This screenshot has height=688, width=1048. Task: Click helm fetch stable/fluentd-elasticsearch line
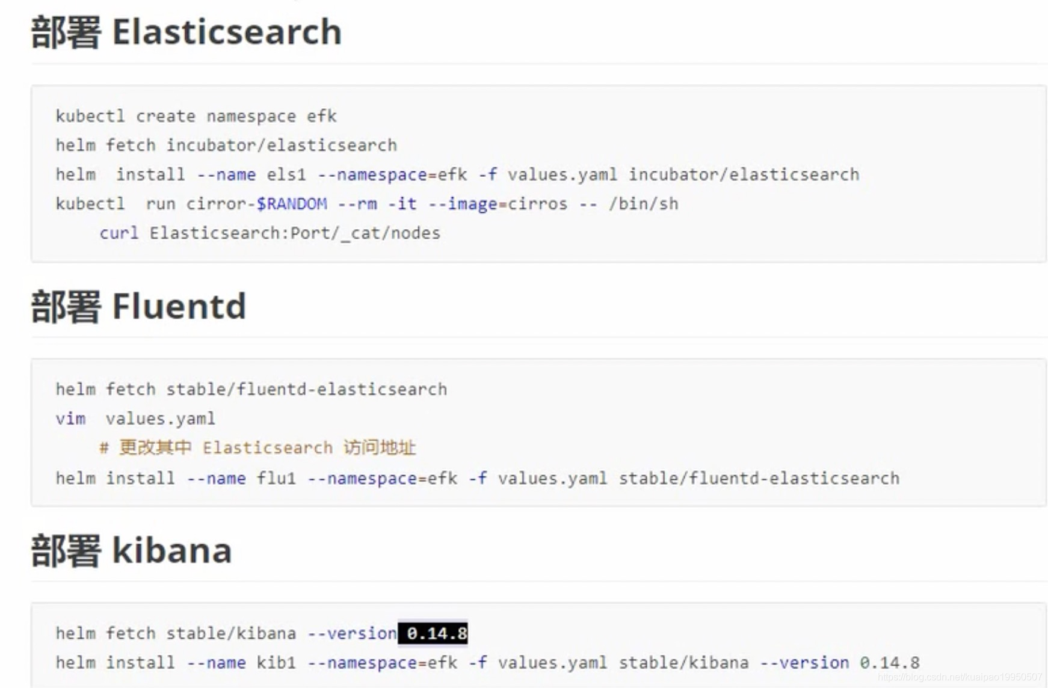click(x=251, y=389)
